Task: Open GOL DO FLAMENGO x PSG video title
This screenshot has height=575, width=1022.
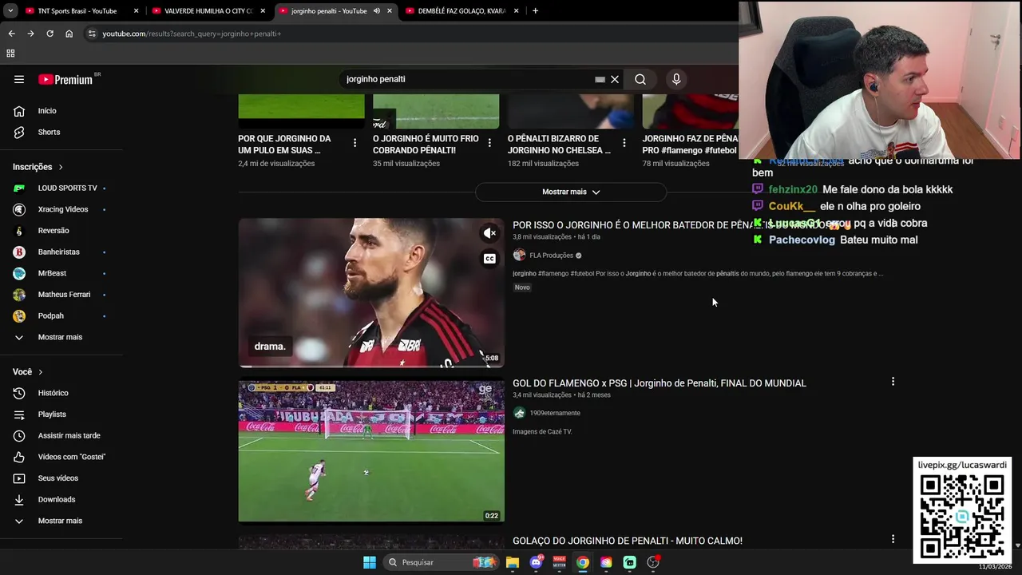Action: coord(660,383)
